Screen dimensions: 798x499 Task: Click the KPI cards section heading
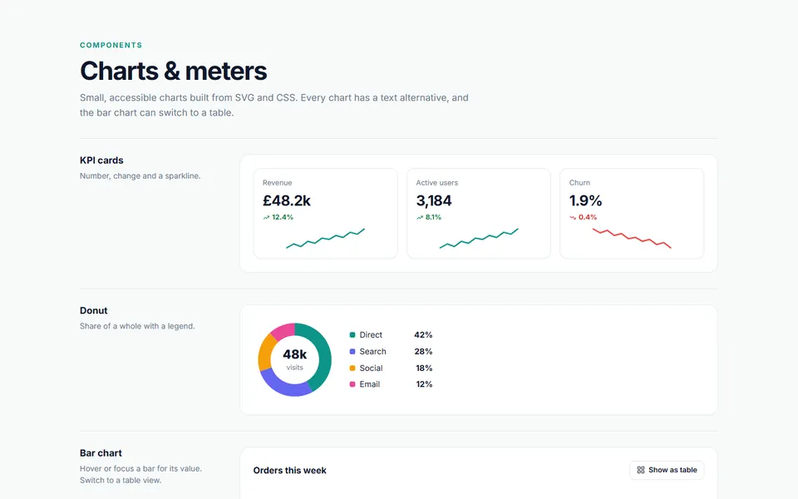101,161
